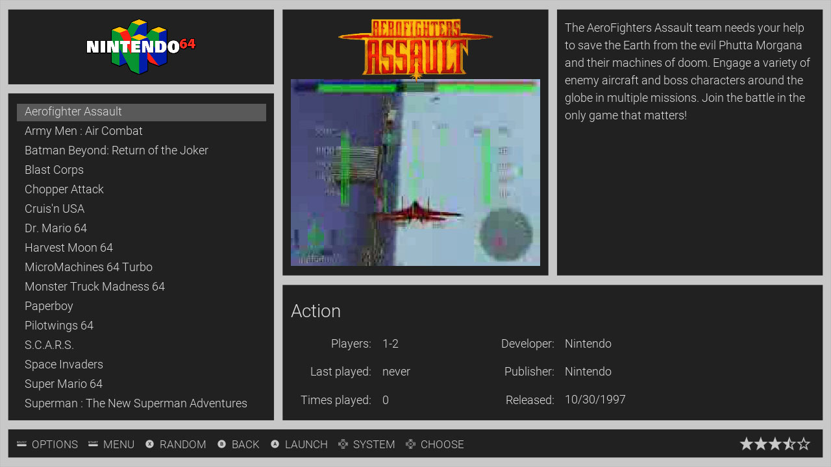
Task: Click the X button icon beside RANDOM
Action: tap(150, 444)
